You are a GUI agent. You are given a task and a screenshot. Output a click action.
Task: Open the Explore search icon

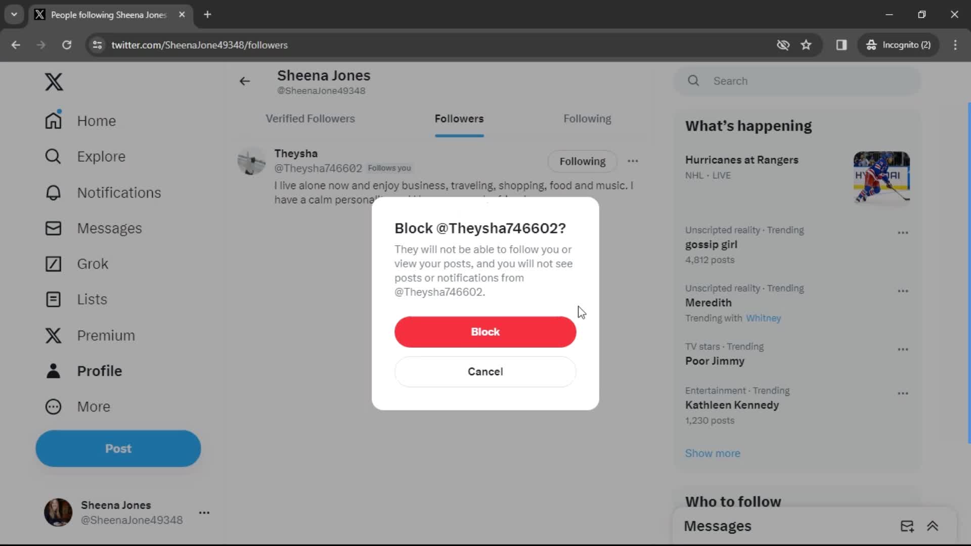click(x=53, y=155)
